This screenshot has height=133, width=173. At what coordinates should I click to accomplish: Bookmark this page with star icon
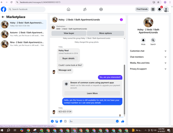click(x=158, y=2)
